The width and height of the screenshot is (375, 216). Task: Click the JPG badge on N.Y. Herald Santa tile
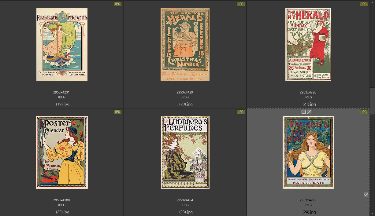(364, 4)
